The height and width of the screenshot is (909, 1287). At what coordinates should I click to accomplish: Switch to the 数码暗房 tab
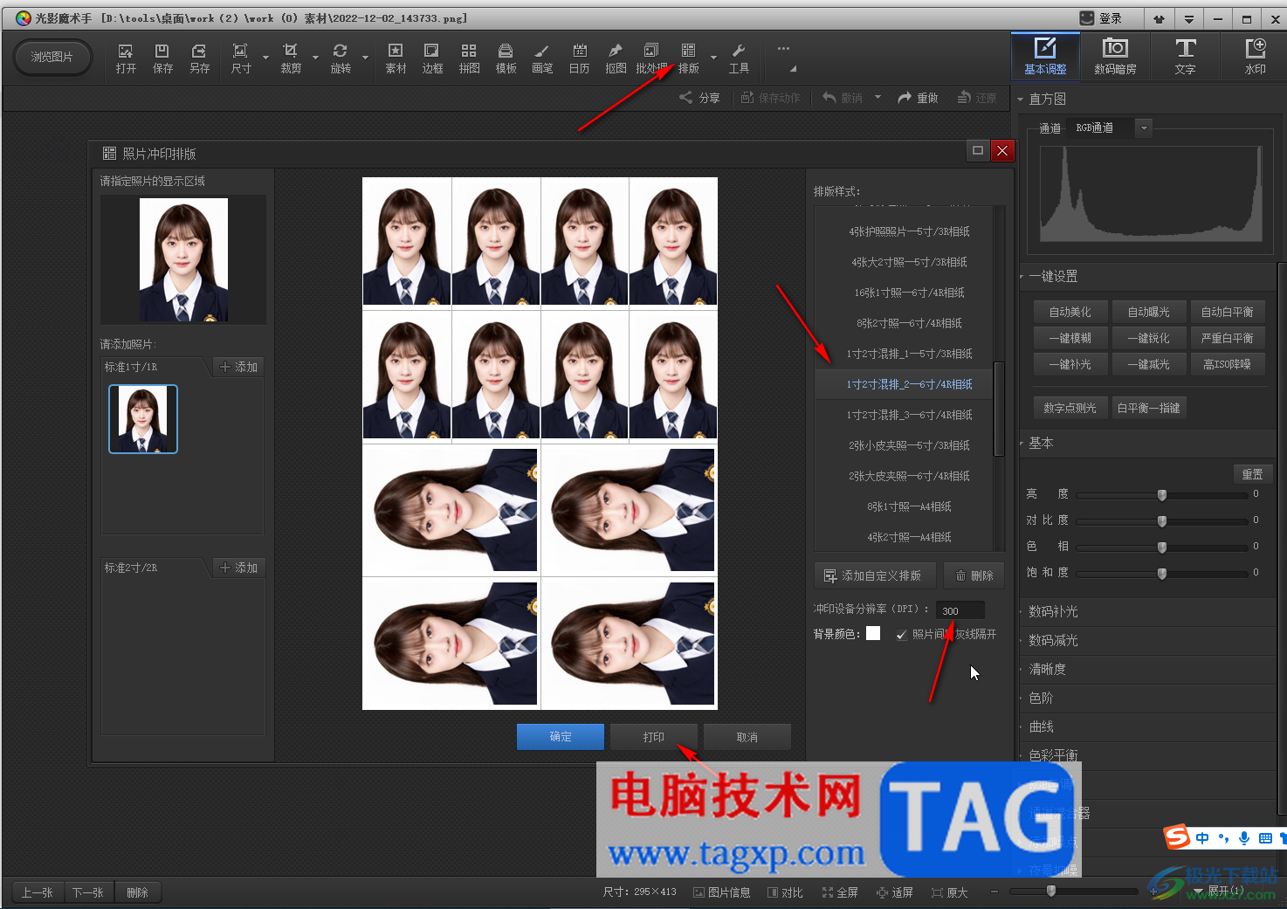click(x=1115, y=57)
